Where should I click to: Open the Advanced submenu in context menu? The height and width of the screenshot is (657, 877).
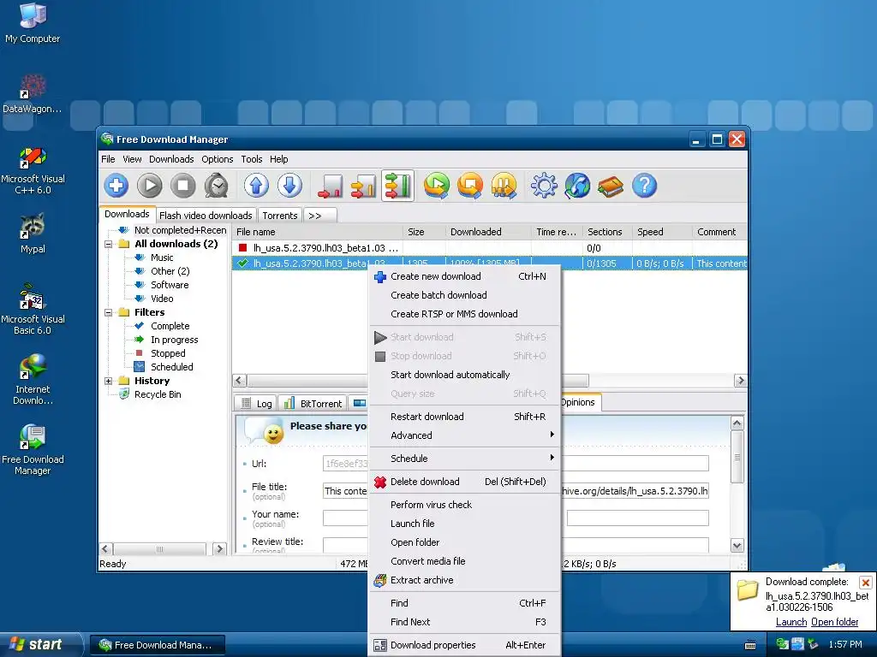(464, 435)
